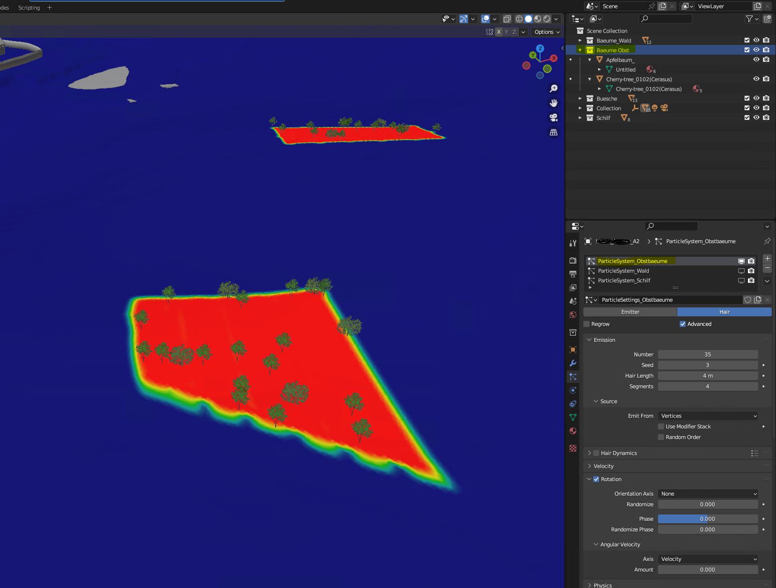The image size is (776, 588).
Task: Open the Emit From dropdown
Action: coord(708,416)
